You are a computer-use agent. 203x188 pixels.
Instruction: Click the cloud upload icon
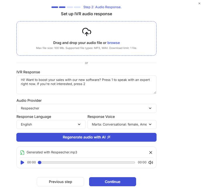pos(87,32)
